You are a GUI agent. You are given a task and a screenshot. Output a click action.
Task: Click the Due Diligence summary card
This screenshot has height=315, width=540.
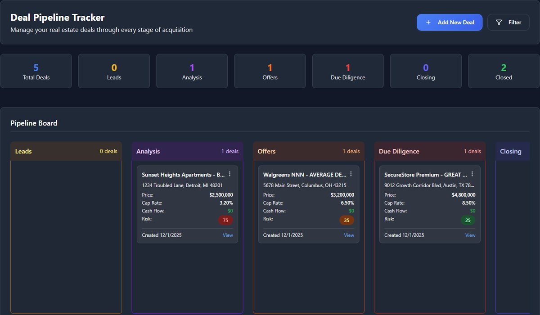point(347,71)
